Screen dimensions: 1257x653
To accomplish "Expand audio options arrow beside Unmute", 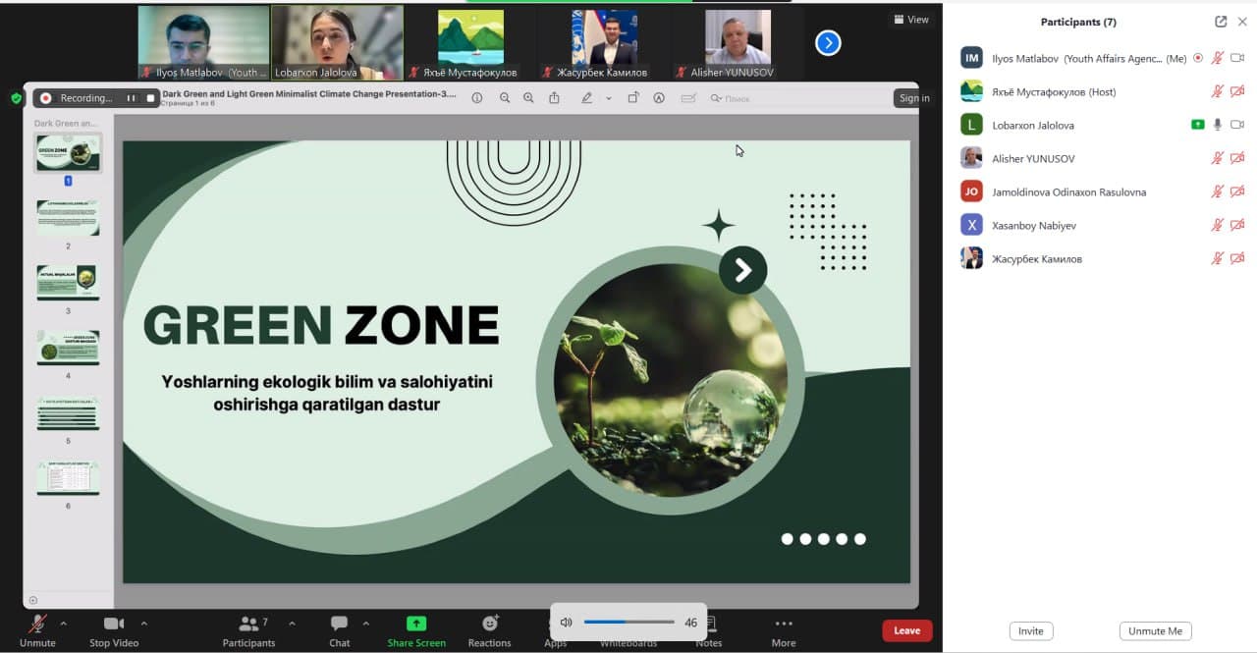I will [64, 624].
